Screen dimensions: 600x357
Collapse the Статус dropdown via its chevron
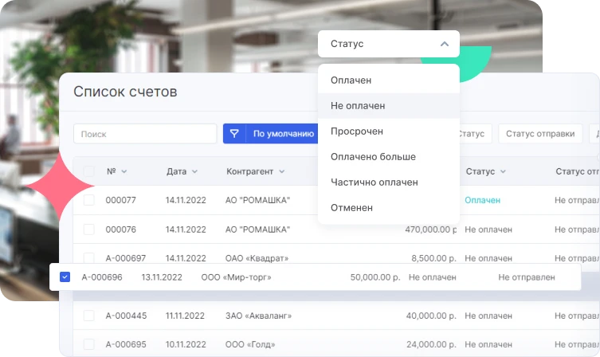[x=445, y=44]
